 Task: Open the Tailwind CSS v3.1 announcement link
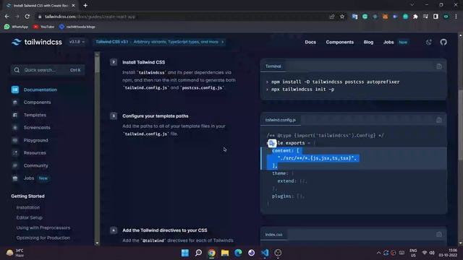(x=159, y=42)
